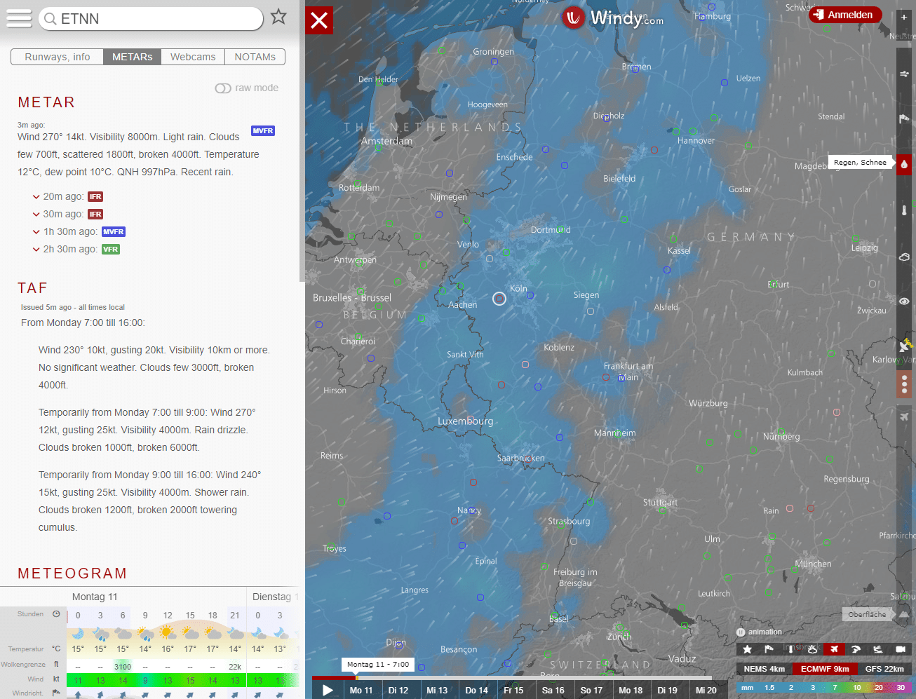Show webcams using the camera icon

pyautogui.click(x=901, y=649)
